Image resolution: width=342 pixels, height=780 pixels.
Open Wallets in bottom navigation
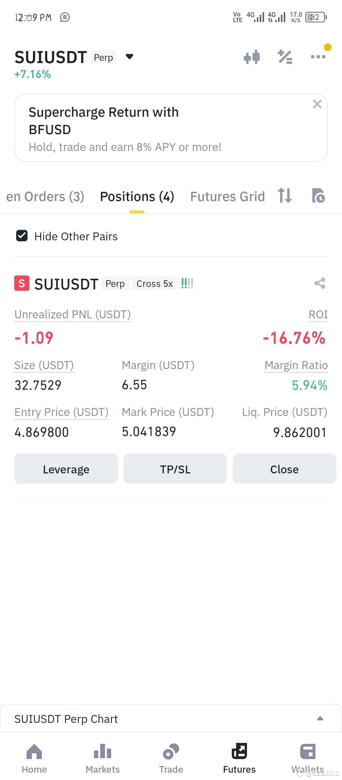click(308, 758)
